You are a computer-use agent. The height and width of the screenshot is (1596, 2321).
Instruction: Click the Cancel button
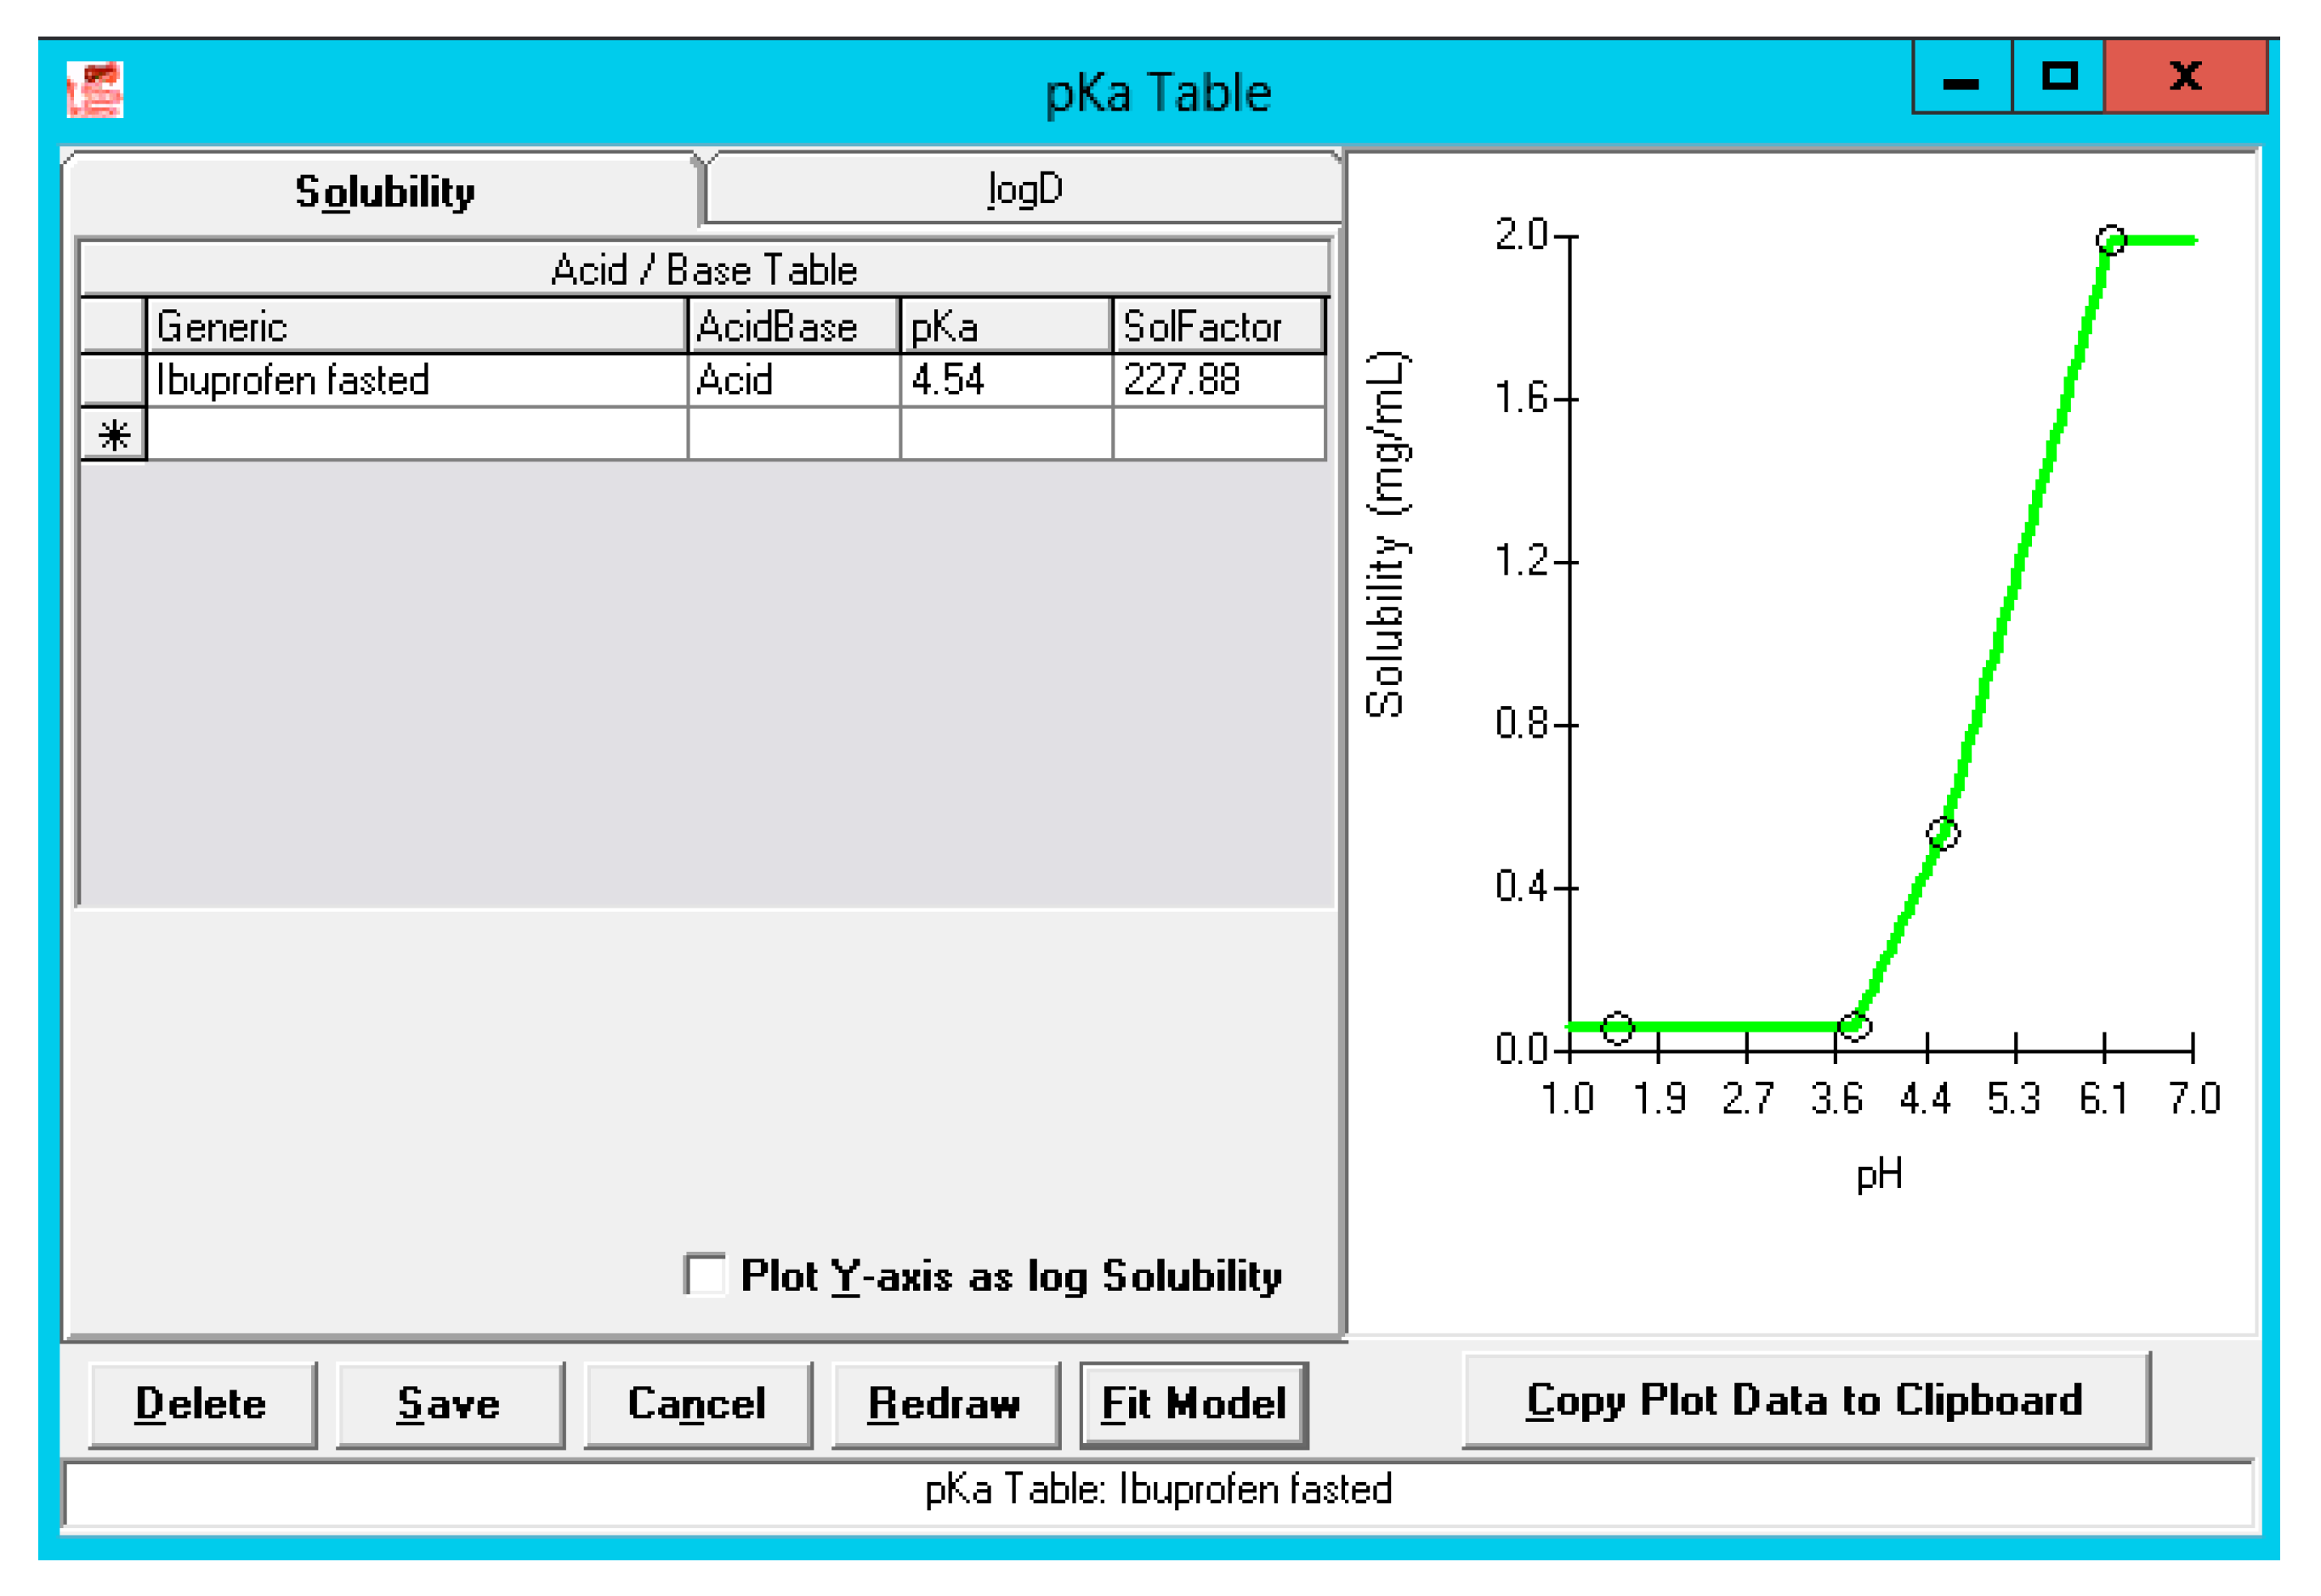click(x=697, y=1404)
